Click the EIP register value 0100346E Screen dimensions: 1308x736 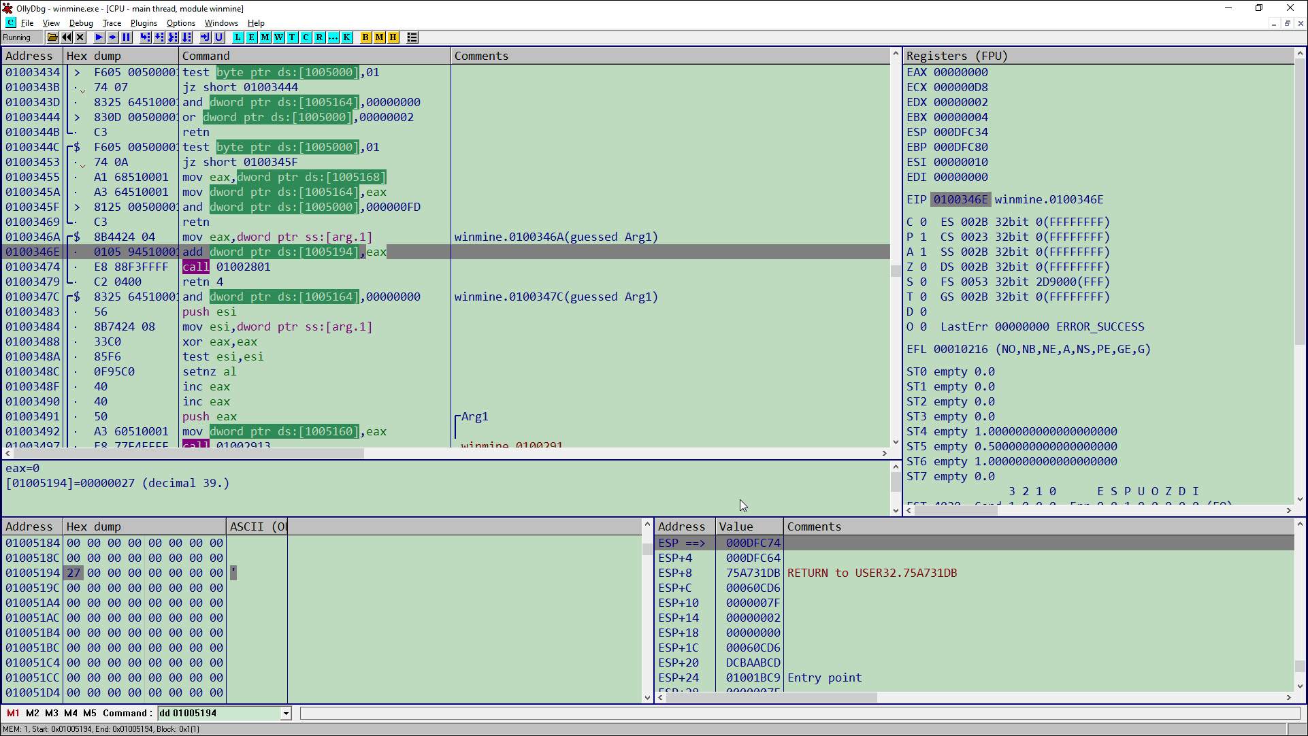click(x=960, y=199)
